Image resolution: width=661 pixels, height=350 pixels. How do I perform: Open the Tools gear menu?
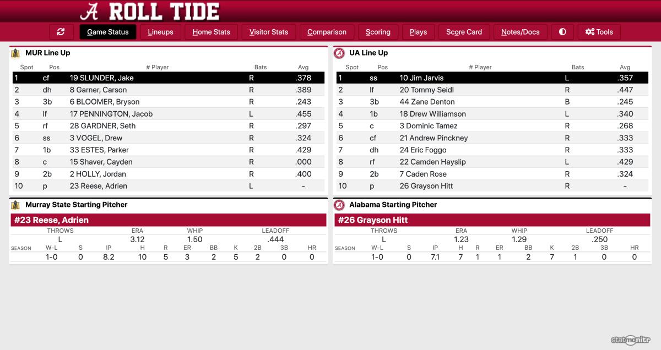pos(599,32)
